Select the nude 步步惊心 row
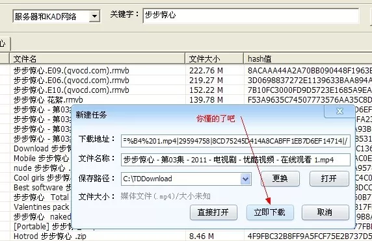The height and width of the screenshot is (241, 372). click(x=42, y=168)
